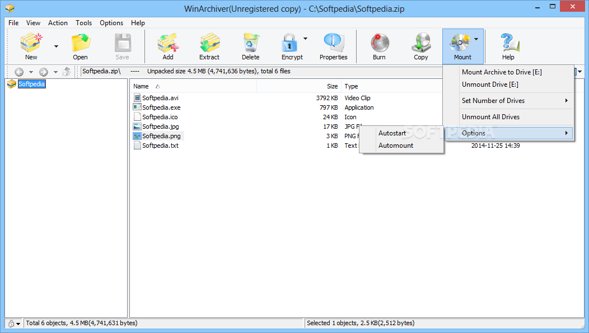The width and height of the screenshot is (589, 333).
Task: Open the dropdown arrow beside Mount
Action: click(476, 39)
